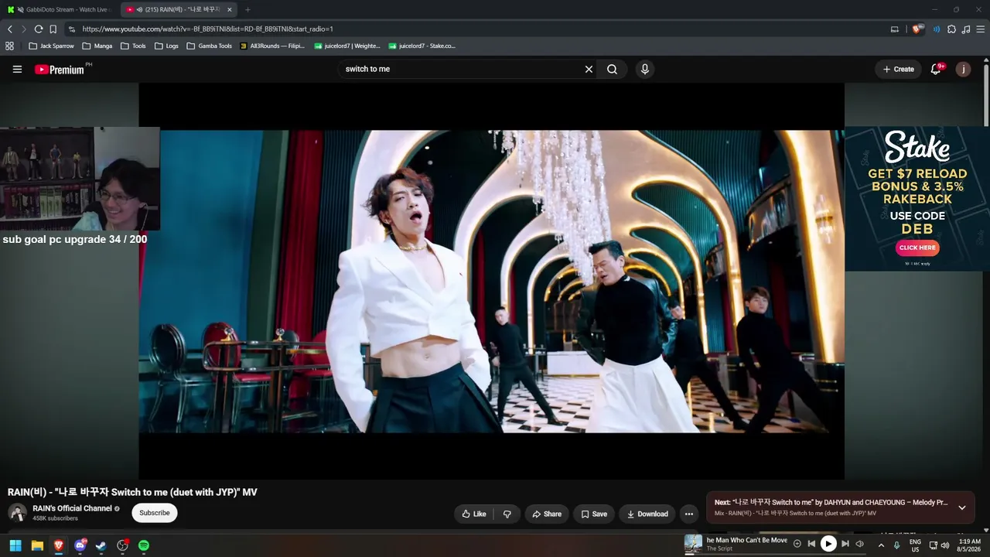Viewport: 990px width, 557px height.
Task: Open the Logs bookmark folder
Action: tap(166, 46)
